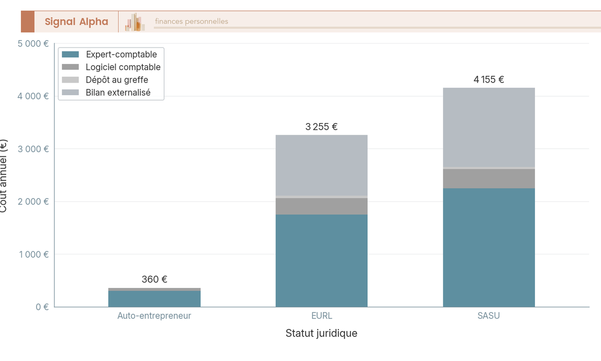Click the "4 155 €" total label
Viewport: 601px width, 361px height.
pos(489,79)
